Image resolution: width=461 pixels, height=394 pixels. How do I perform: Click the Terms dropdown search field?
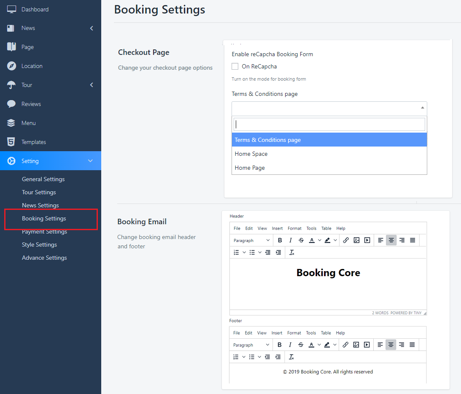[x=329, y=125]
